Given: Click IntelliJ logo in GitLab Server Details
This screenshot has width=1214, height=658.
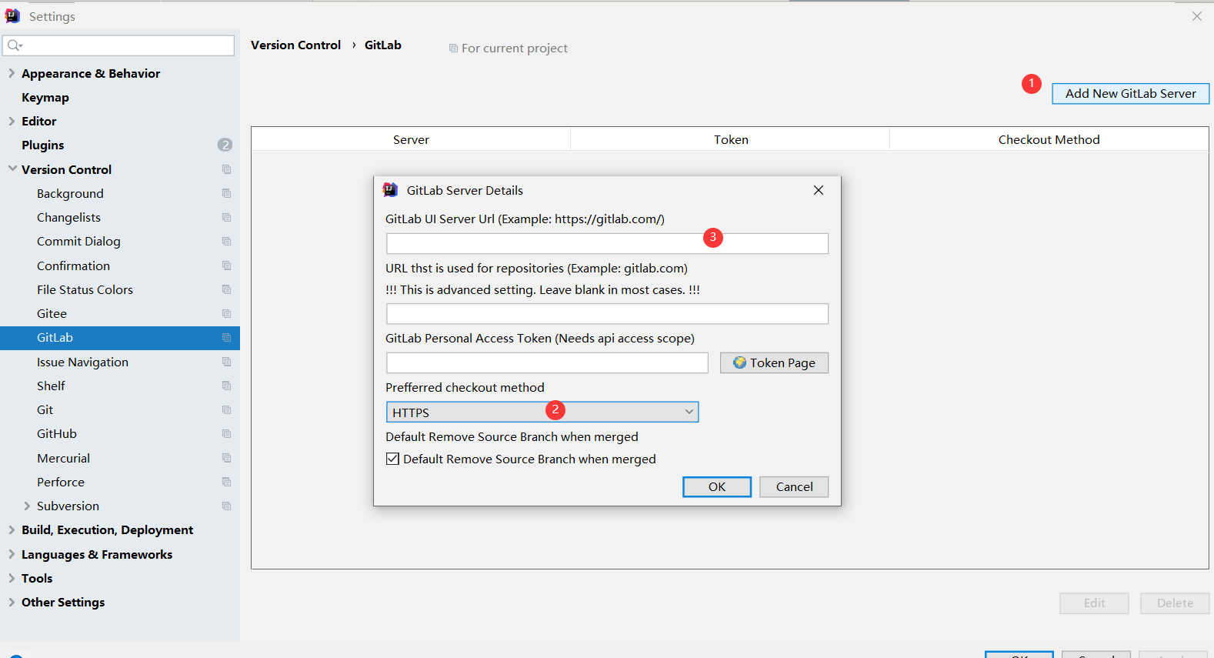Looking at the screenshot, I should click(391, 190).
